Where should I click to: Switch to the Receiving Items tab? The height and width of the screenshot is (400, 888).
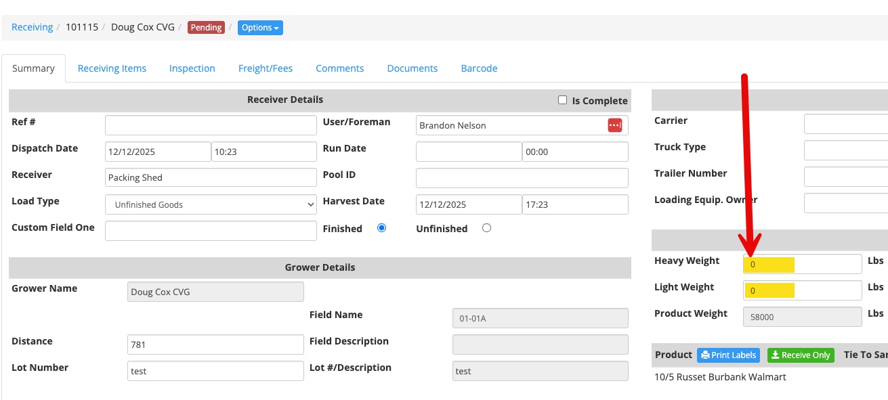pos(112,68)
